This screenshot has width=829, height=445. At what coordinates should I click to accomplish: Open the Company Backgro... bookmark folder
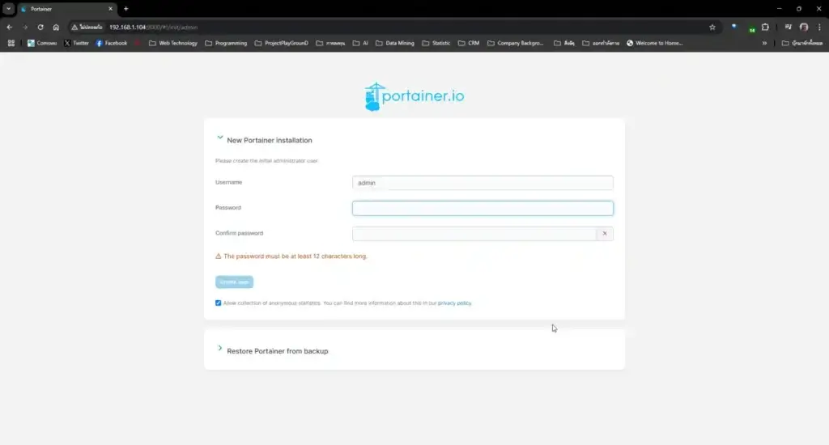pyautogui.click(x=516, y=44)
